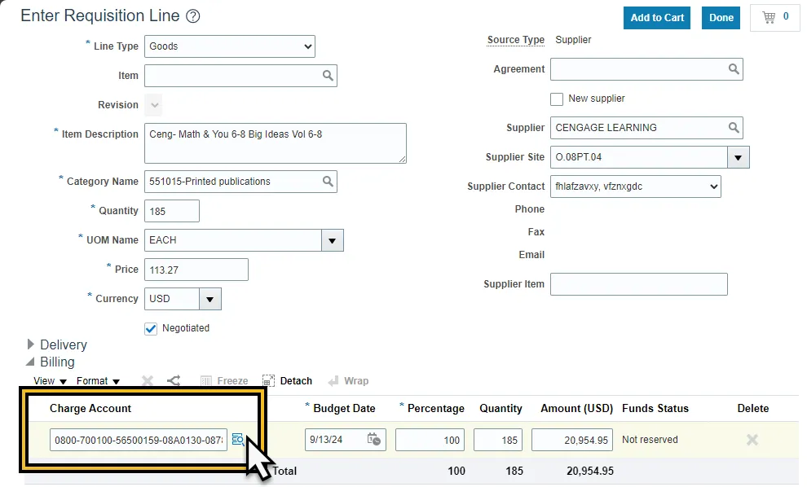Click Detach table icon
This screenshot has width=807, height=487.
click(x=269, y=381)
